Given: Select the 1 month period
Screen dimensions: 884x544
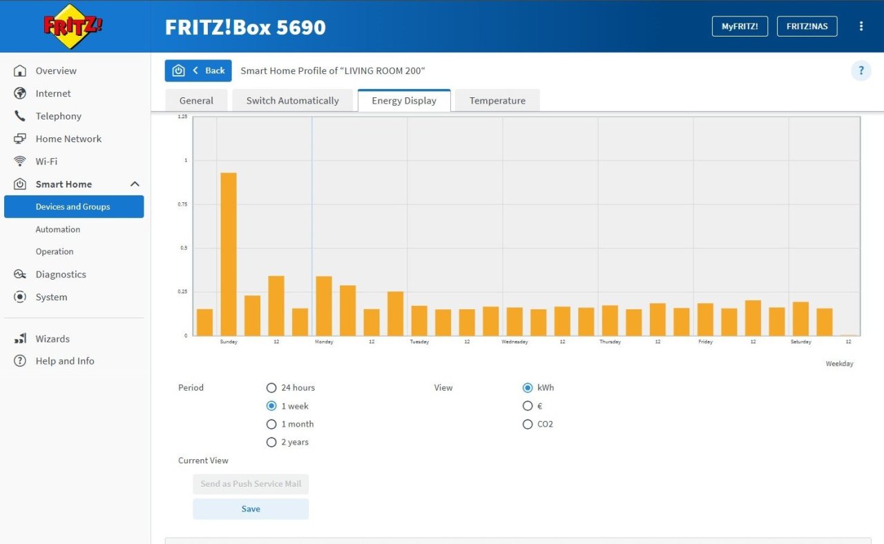Looking at the screenshot, I should pyautogui.click(x=271, y=424).
